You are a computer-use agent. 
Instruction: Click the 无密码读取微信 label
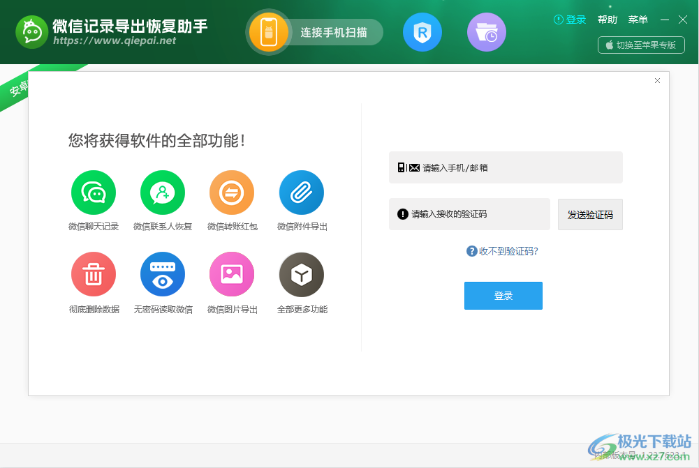tap(163, 310)
